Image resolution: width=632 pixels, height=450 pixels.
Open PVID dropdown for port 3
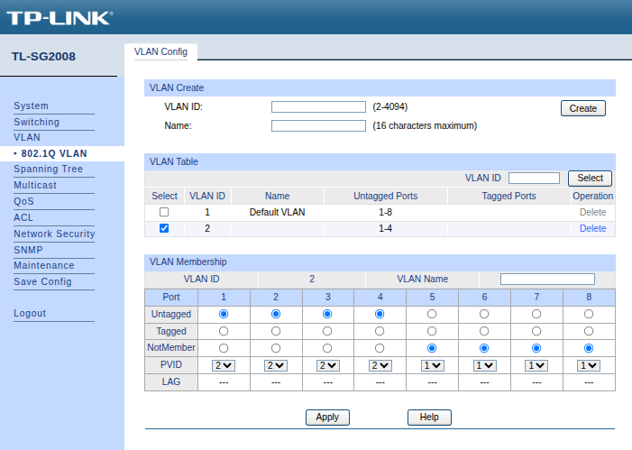327,365
